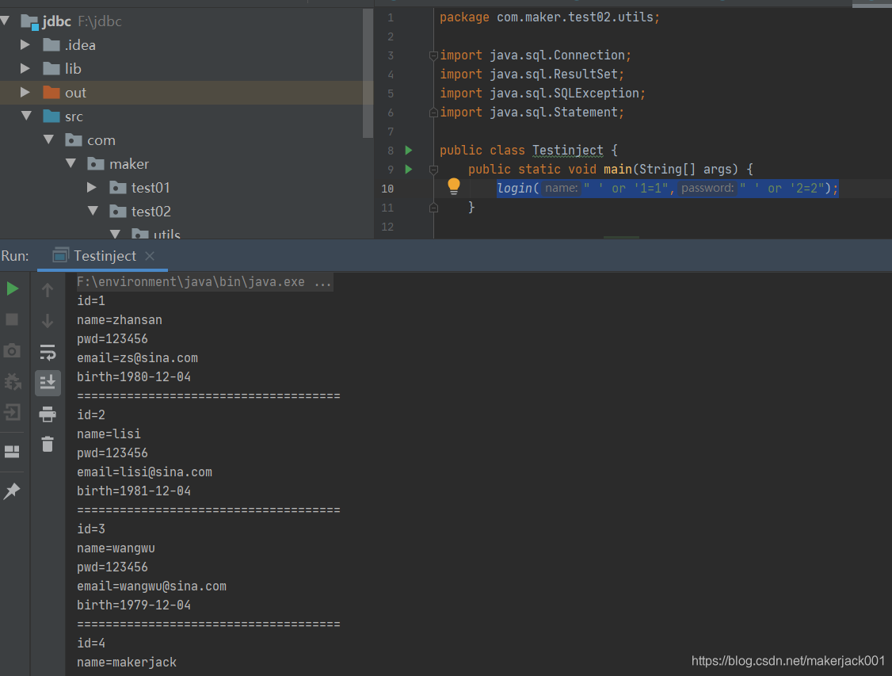
Task: Click the Down the Stack Trace arrow
Action: point(48,321)
